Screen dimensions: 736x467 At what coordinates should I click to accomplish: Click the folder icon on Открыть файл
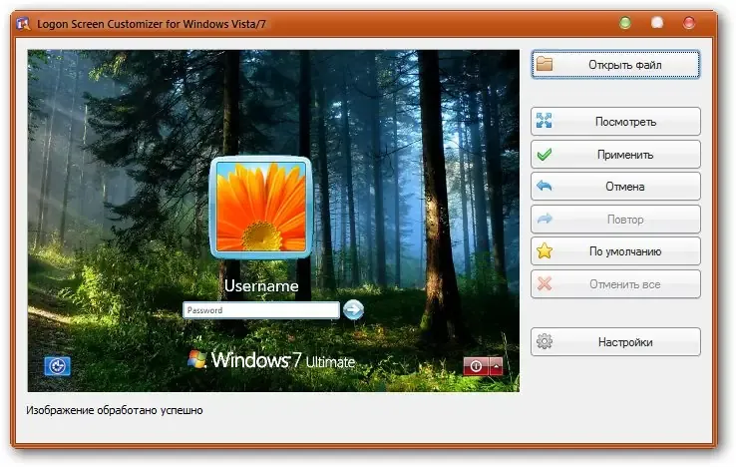(x=545, y=64)
